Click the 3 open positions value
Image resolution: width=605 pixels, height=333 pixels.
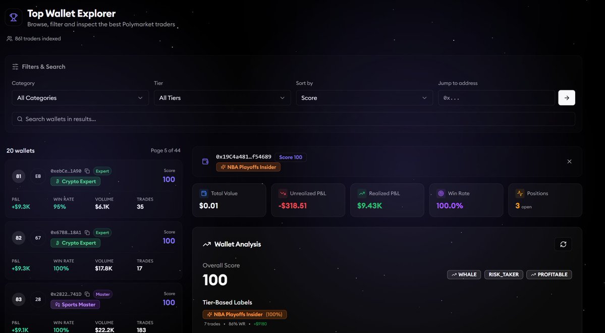point(524,206)
